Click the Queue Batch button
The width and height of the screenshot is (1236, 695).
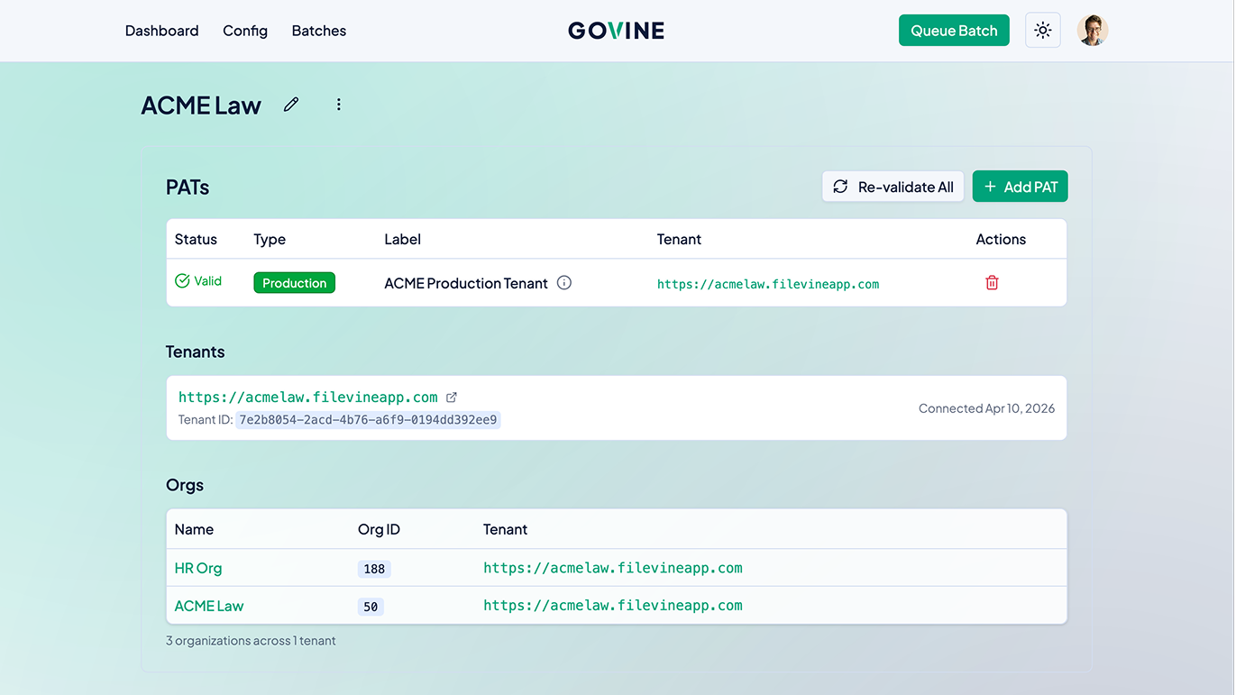[x=954, y=31]
